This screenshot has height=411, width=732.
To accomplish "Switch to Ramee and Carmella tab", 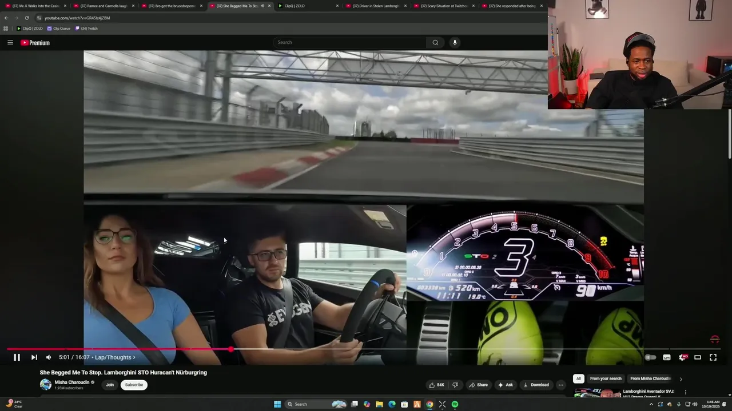I will (x=104, y=6).
